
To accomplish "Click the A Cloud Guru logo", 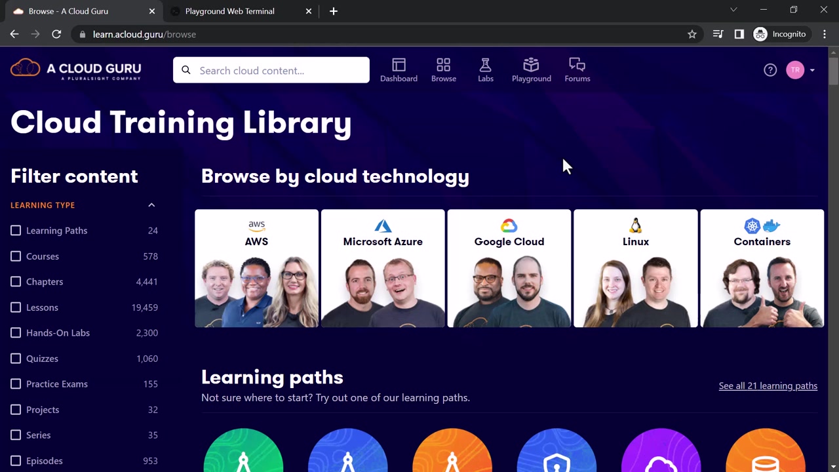I will pos(76,69).
